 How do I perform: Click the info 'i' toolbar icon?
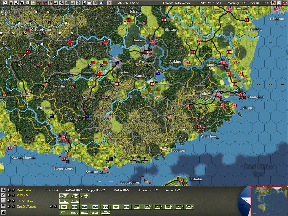click(x=28, y=3)
